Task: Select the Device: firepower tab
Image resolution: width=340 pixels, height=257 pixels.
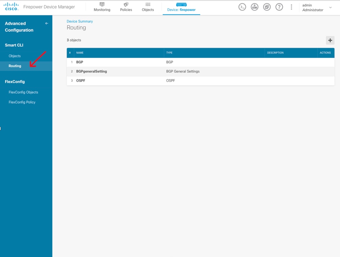Action: 181,7
